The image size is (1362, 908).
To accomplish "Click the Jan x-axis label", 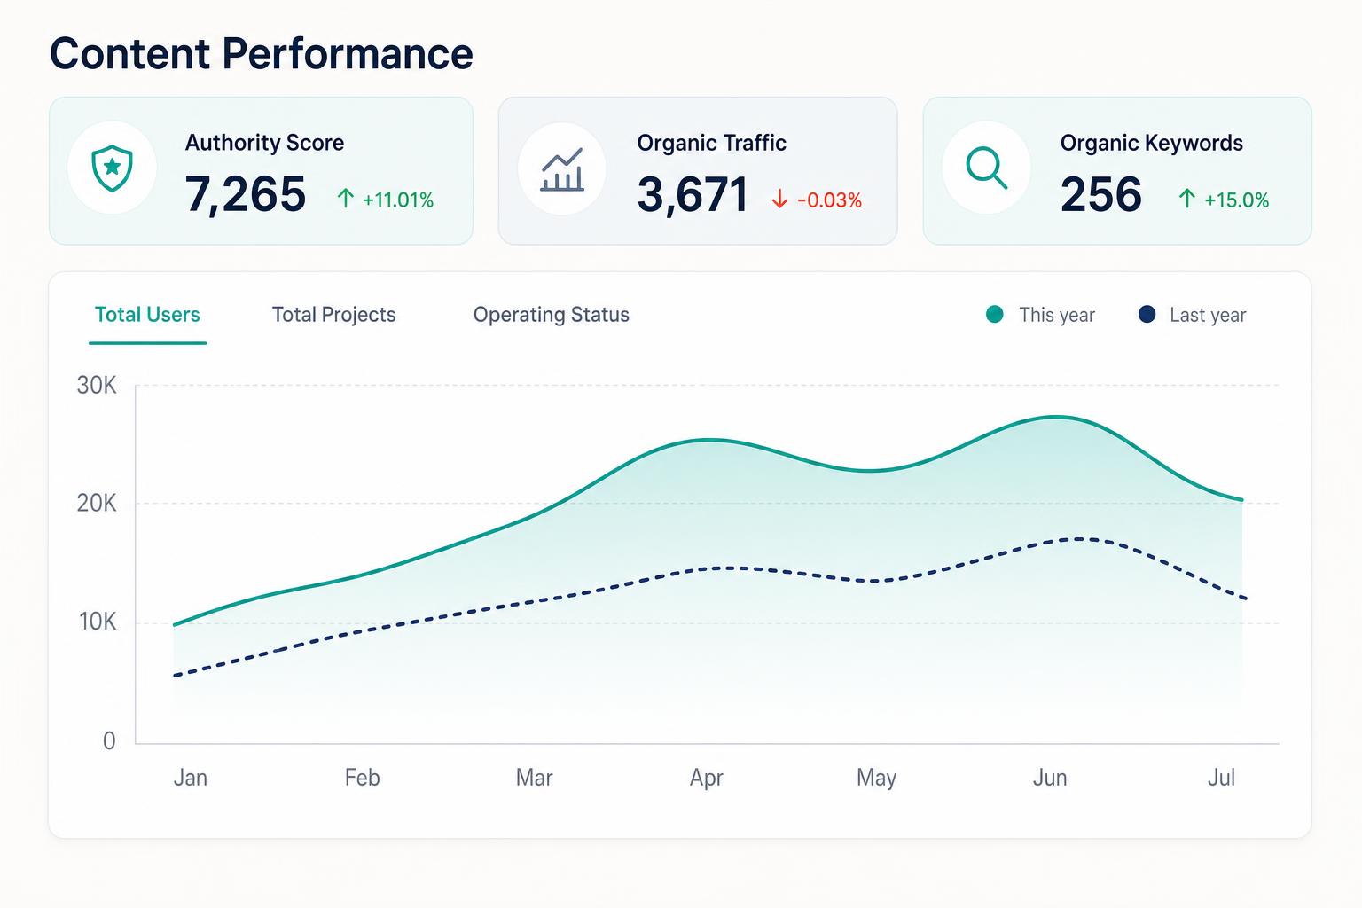I will pyautogui.click(x=190, y=778).
